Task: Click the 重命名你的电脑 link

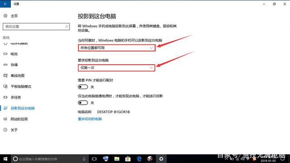Action: [90, 119]
